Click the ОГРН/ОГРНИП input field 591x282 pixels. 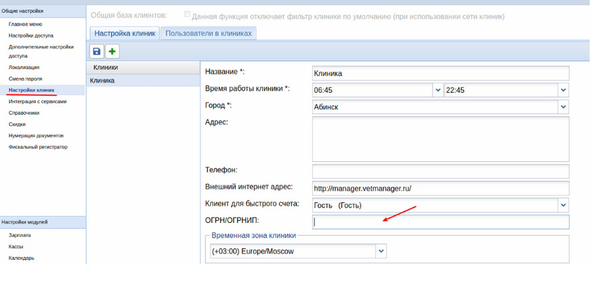point(440,222)
